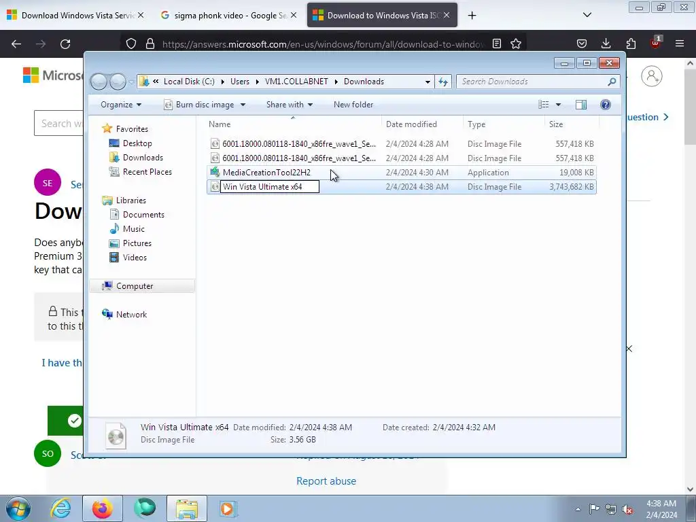Viewport: 696px width, 522px height.
Task: Sort by Size column header
Action: pos(572,124)
